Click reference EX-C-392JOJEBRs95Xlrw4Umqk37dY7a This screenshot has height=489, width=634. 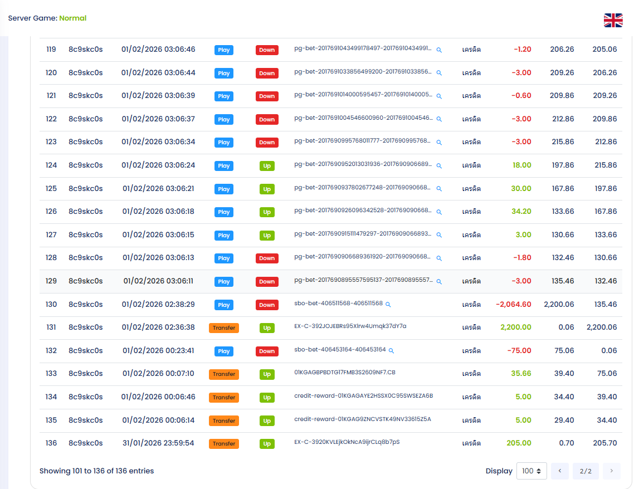[350, 326]
